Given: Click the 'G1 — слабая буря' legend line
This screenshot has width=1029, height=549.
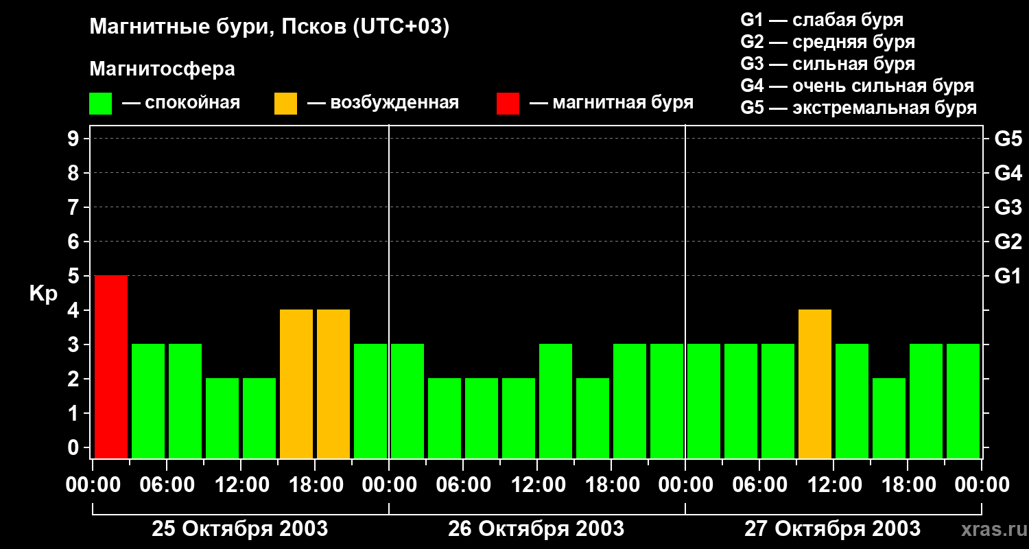Looking at the screenshot, I should (822, 20).
